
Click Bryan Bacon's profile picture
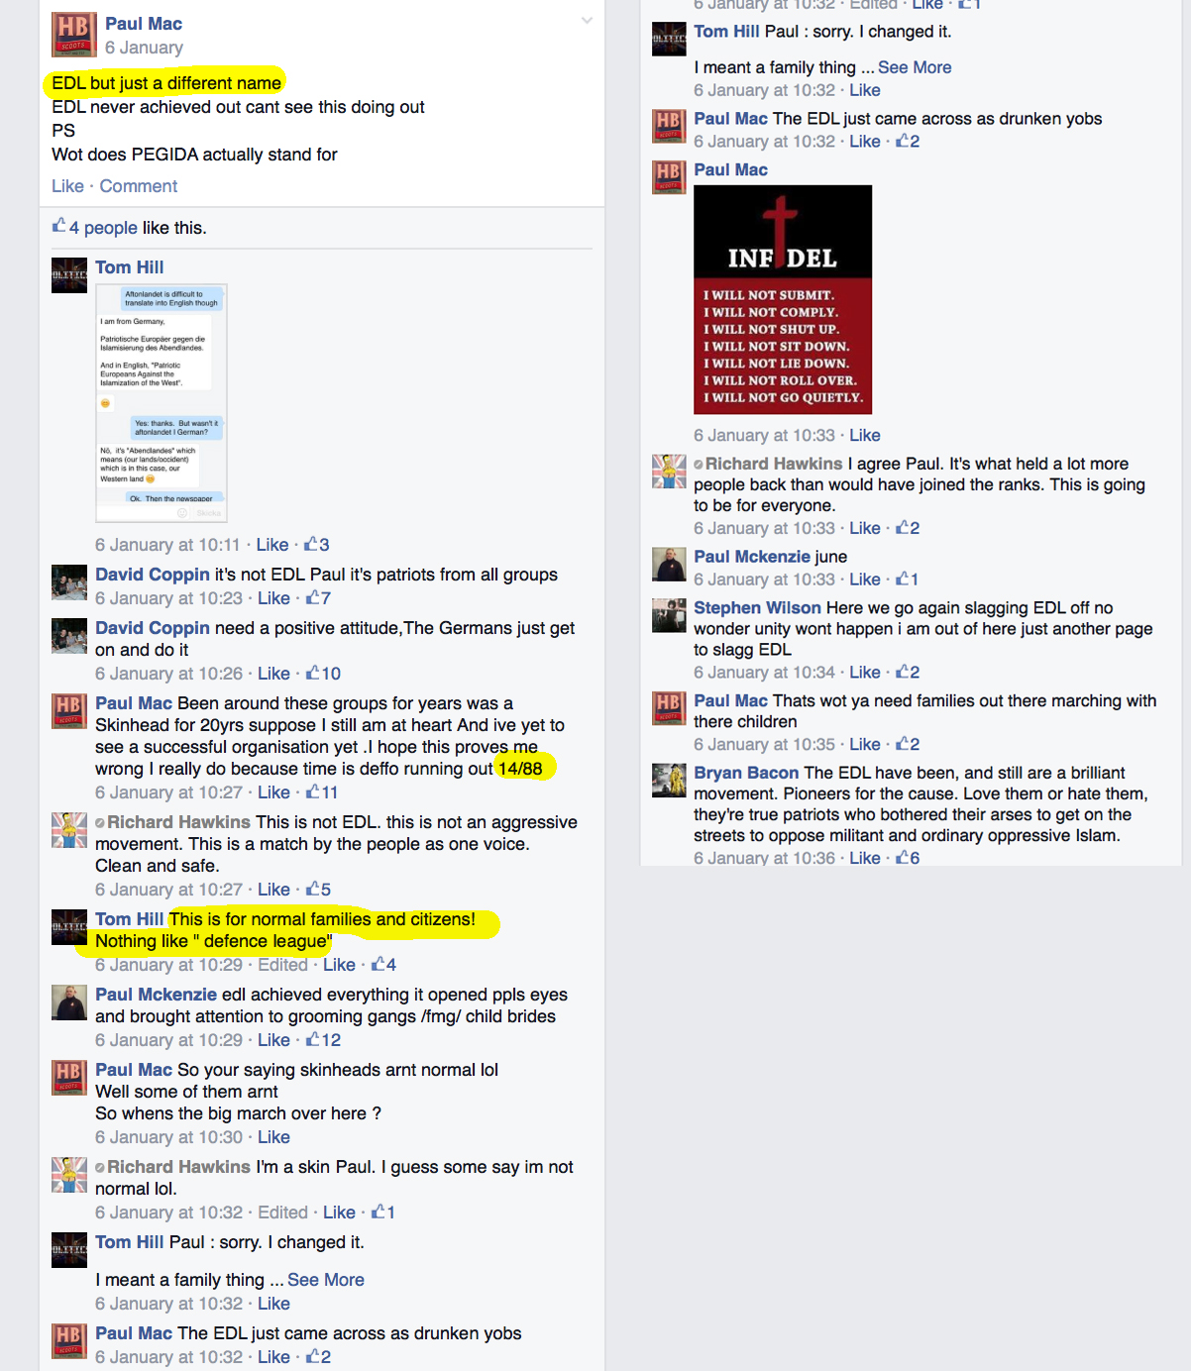(669, 781)
